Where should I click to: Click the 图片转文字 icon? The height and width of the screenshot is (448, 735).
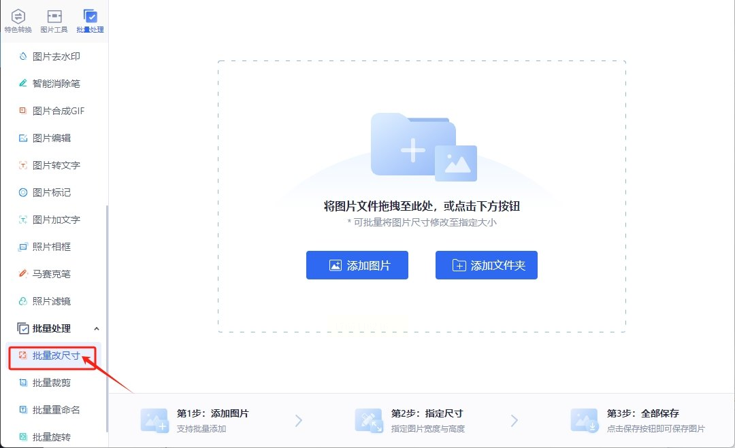(23, 165)
